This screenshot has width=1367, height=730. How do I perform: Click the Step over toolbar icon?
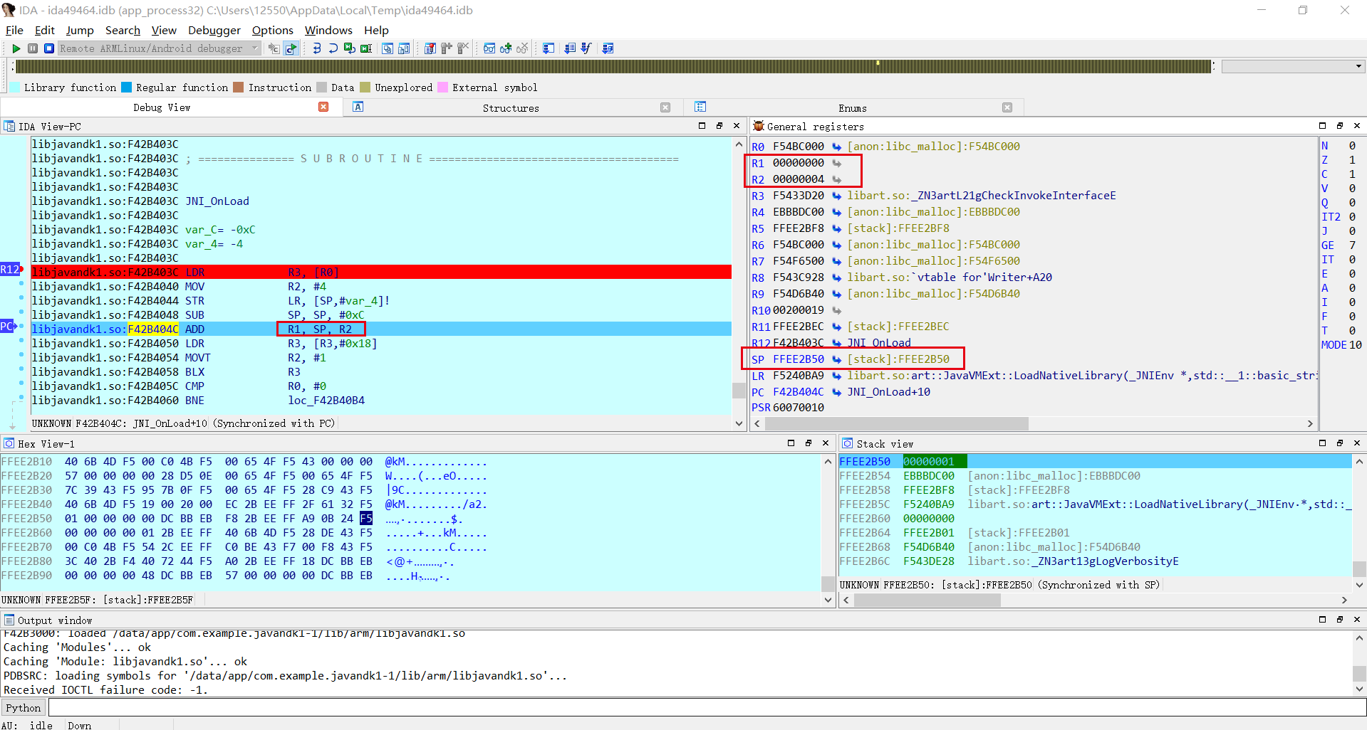coord(333,48)
